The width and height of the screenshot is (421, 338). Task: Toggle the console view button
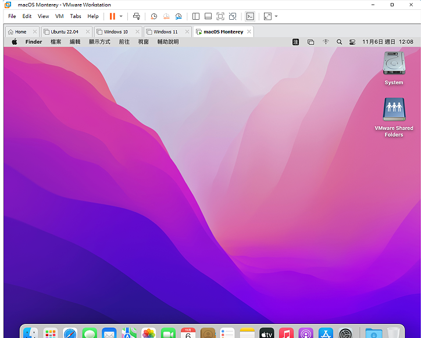click(250, 16)
